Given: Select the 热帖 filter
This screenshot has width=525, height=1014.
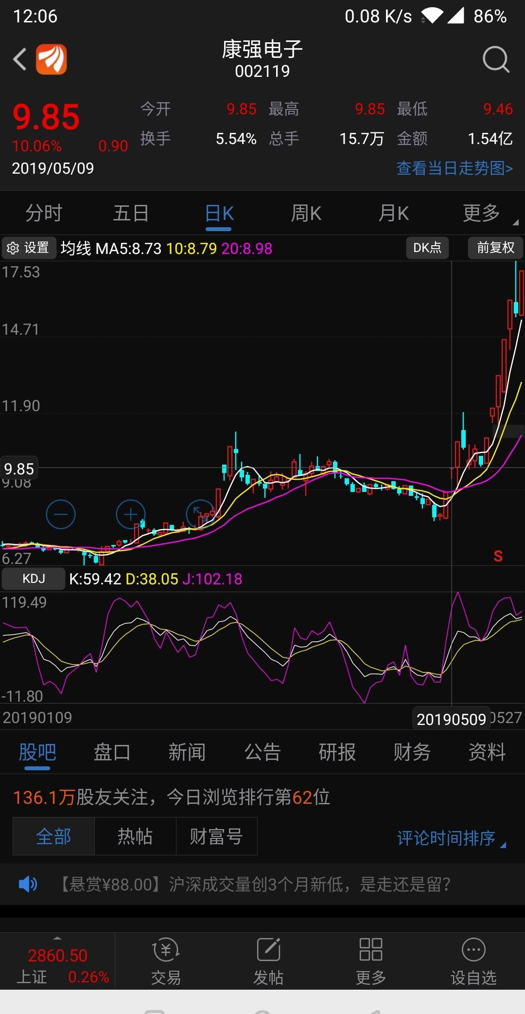Looking at the screenshot, I should click(135, 836).
